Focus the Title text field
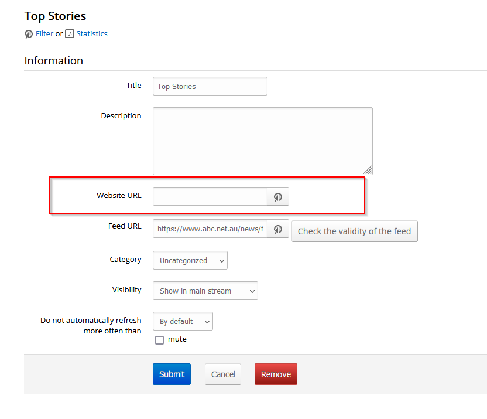487x419 pixels. [210, 86]
